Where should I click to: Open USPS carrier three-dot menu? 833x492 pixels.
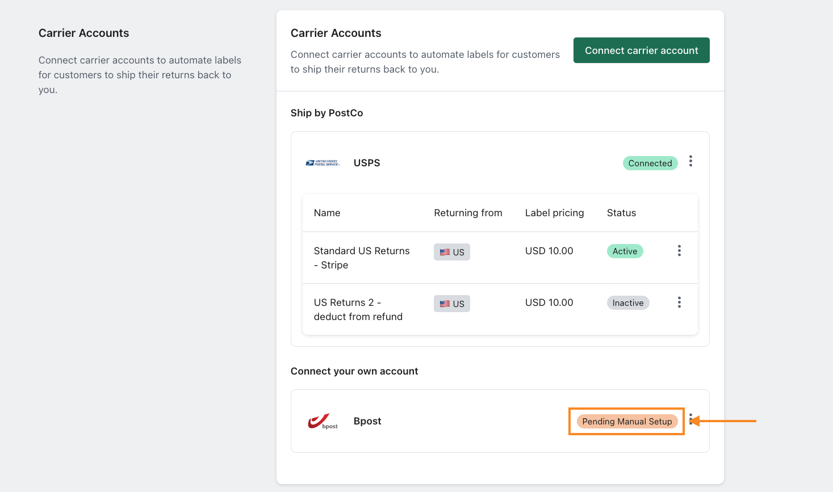point(690,161)
